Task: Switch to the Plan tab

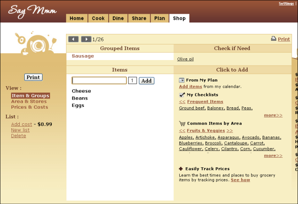Action: point(160,18)
